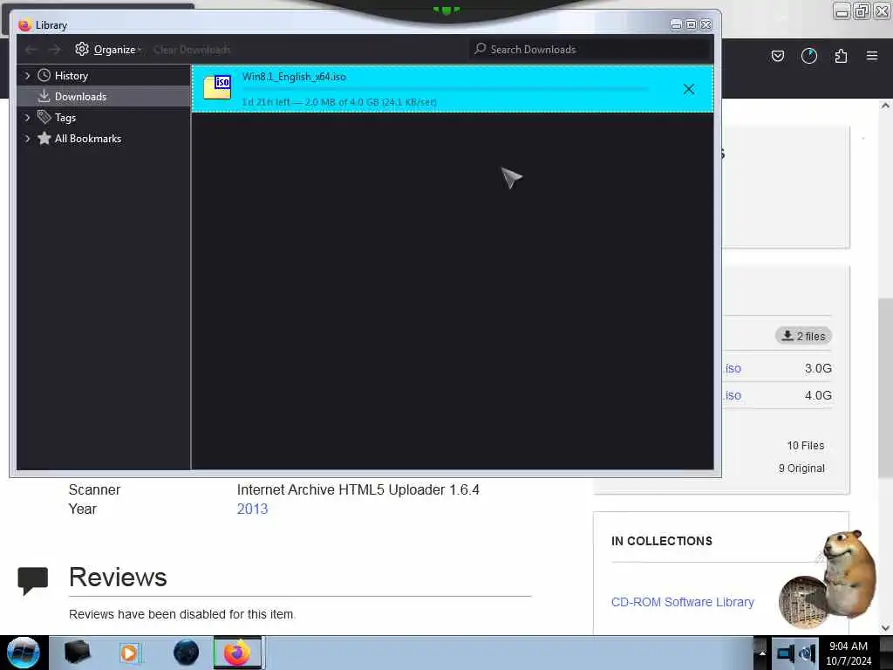Viewport: 893px width, 670px height.
Task: Click the History clock icon
Action: click(44, 75)
